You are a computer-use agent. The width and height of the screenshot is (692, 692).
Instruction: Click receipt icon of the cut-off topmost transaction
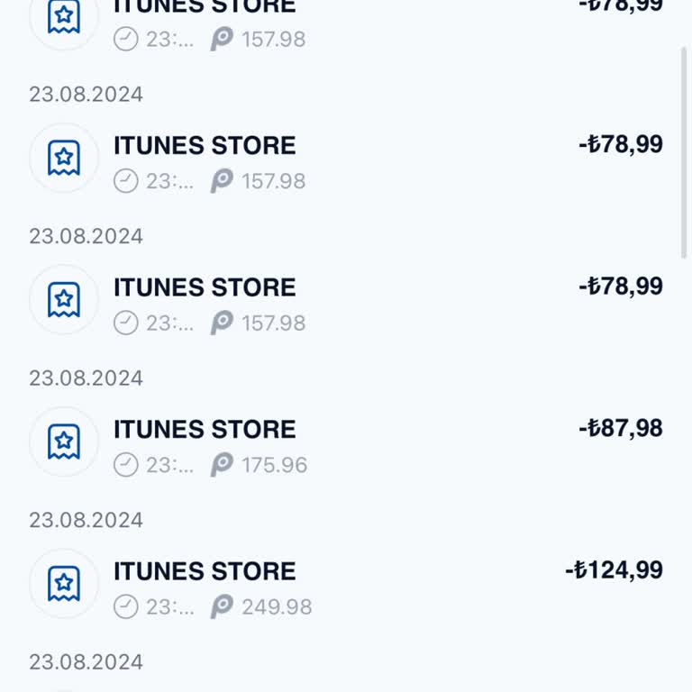click(64, 18)
